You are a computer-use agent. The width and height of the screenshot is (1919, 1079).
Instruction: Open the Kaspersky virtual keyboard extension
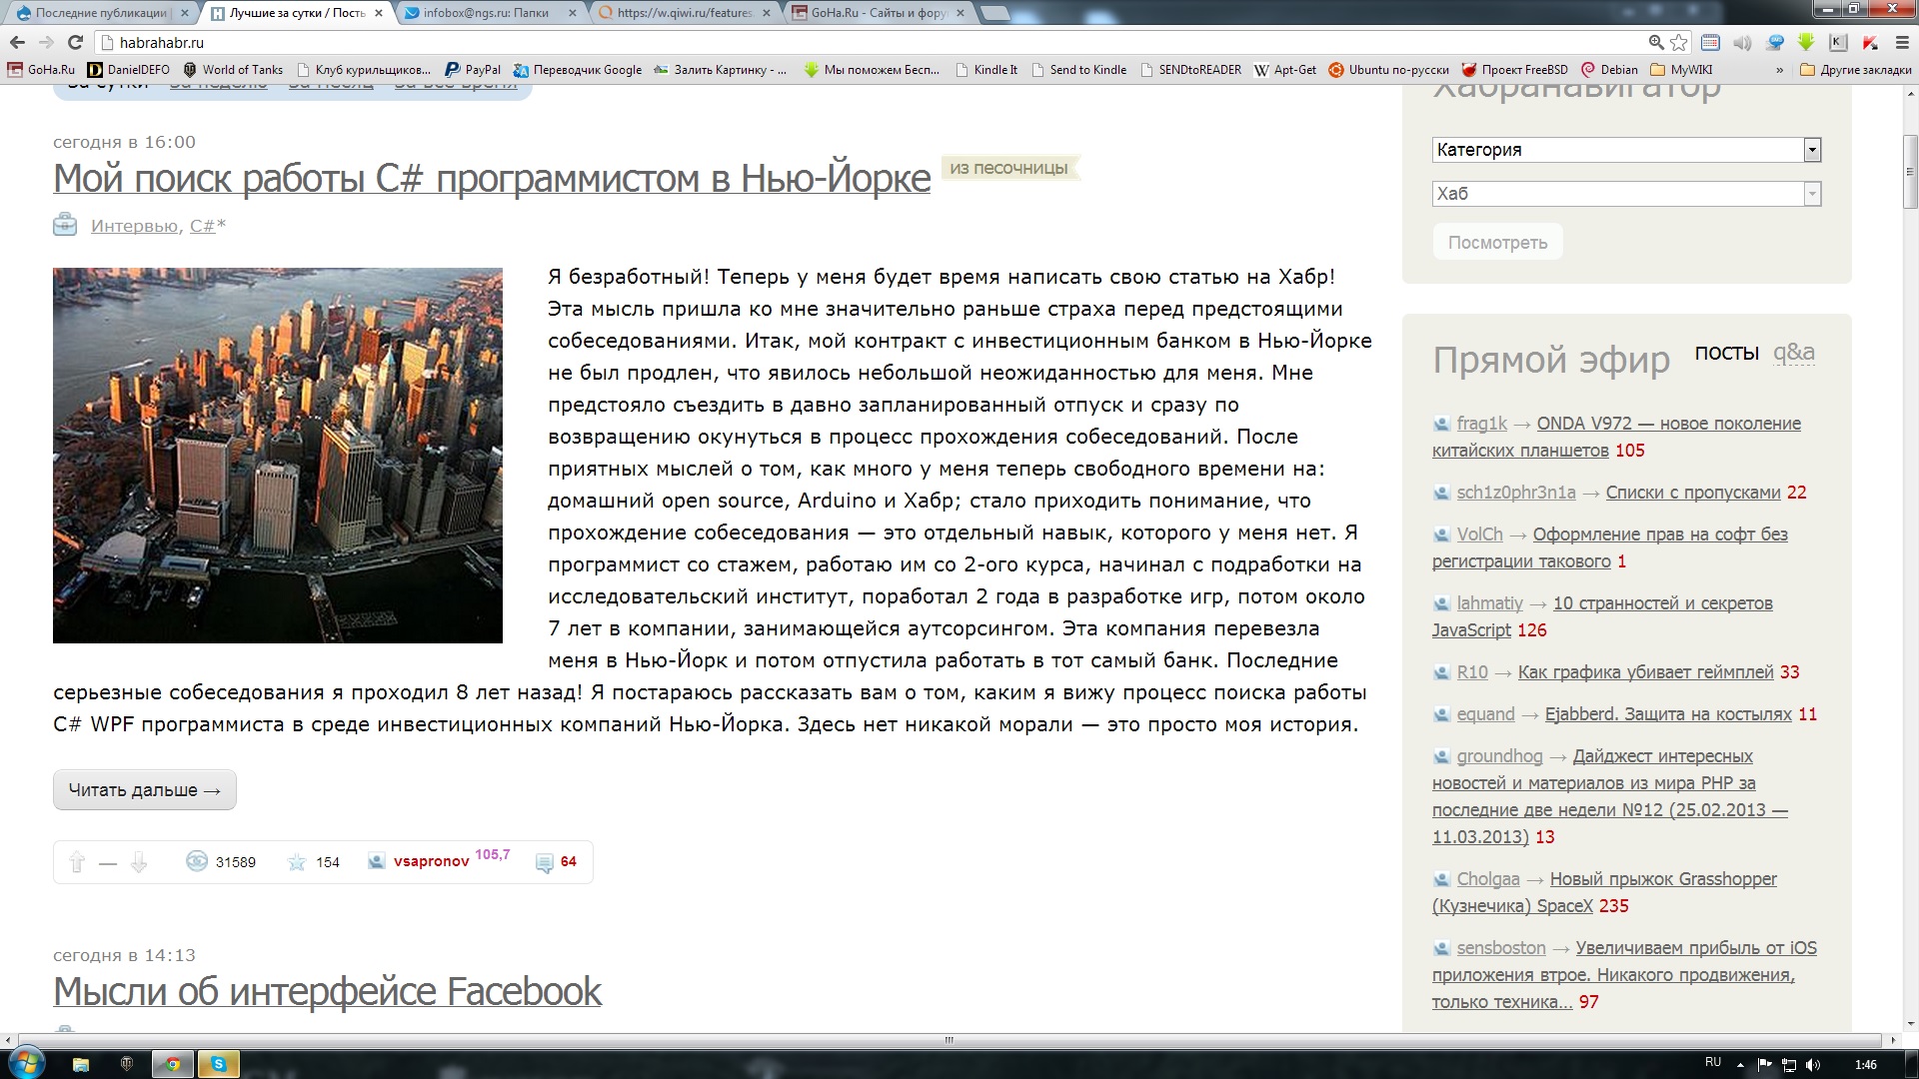point(1838,42)
